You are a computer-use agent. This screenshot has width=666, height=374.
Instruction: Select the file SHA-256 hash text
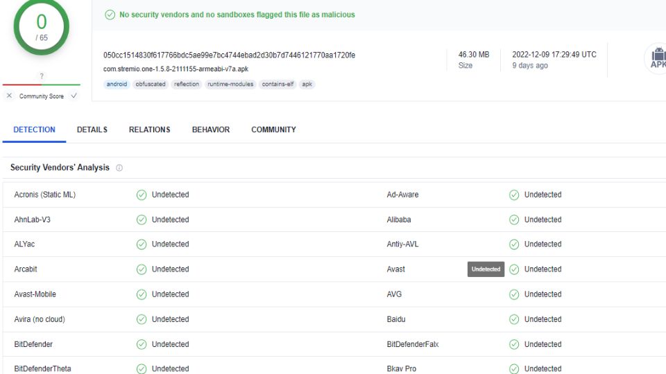point(230,55)
